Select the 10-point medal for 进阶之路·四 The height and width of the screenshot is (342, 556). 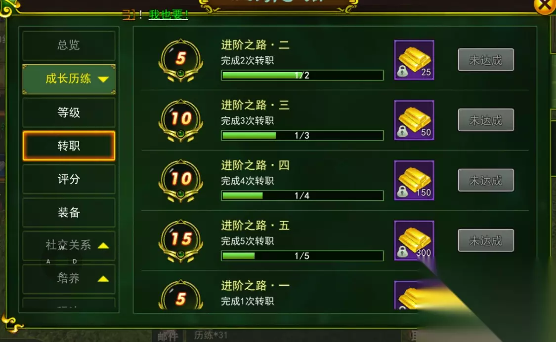point(180,181)
